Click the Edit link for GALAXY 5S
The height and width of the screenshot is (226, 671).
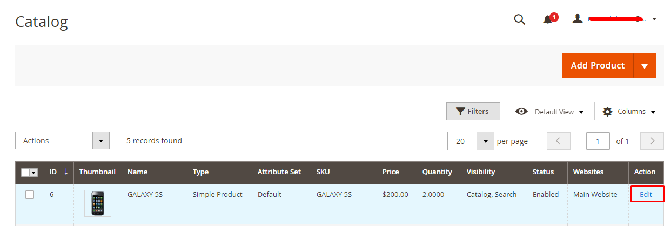click(x=646, y=194)
